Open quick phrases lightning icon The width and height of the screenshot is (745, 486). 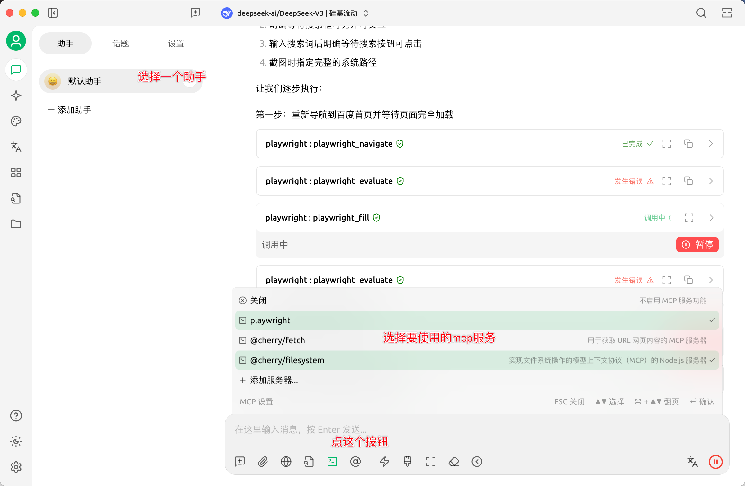(x=384, y=462)
